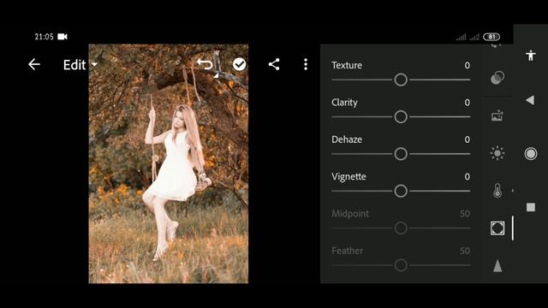Open the Light sun icon panel
Screen dimensions: 548x308
coord(497,153)
